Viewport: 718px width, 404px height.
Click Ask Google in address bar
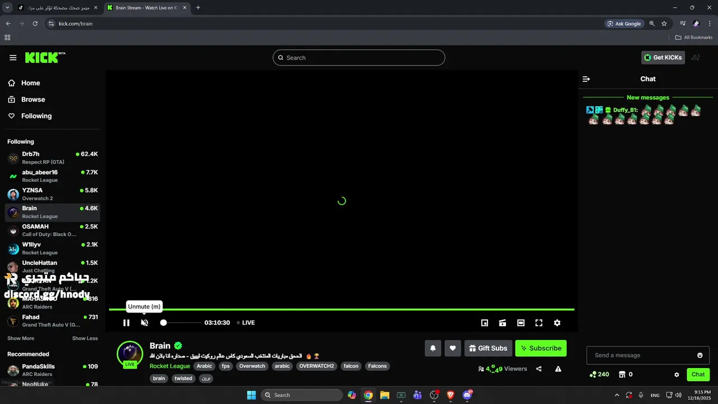[624, 24]
